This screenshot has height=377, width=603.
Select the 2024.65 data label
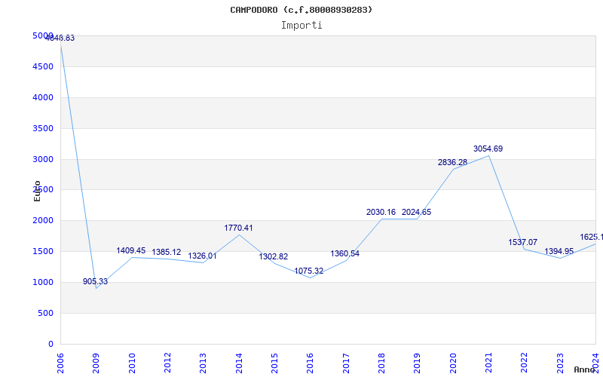(x=417, y=213)
